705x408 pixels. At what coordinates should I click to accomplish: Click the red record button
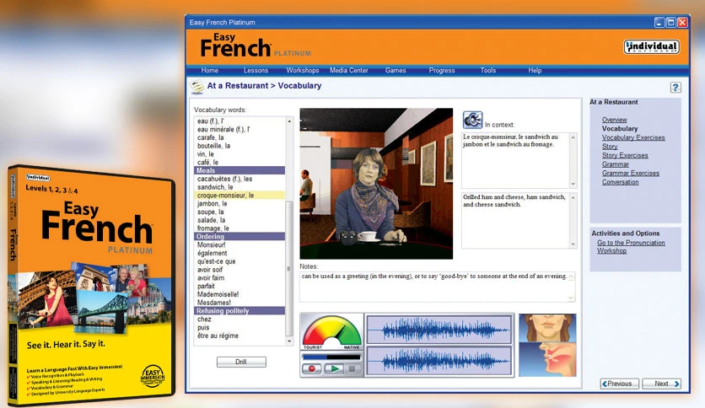[311, 369]
